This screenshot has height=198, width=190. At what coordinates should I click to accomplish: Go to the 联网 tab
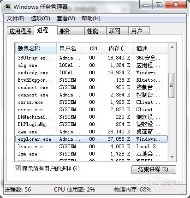[x=118, y=31]
